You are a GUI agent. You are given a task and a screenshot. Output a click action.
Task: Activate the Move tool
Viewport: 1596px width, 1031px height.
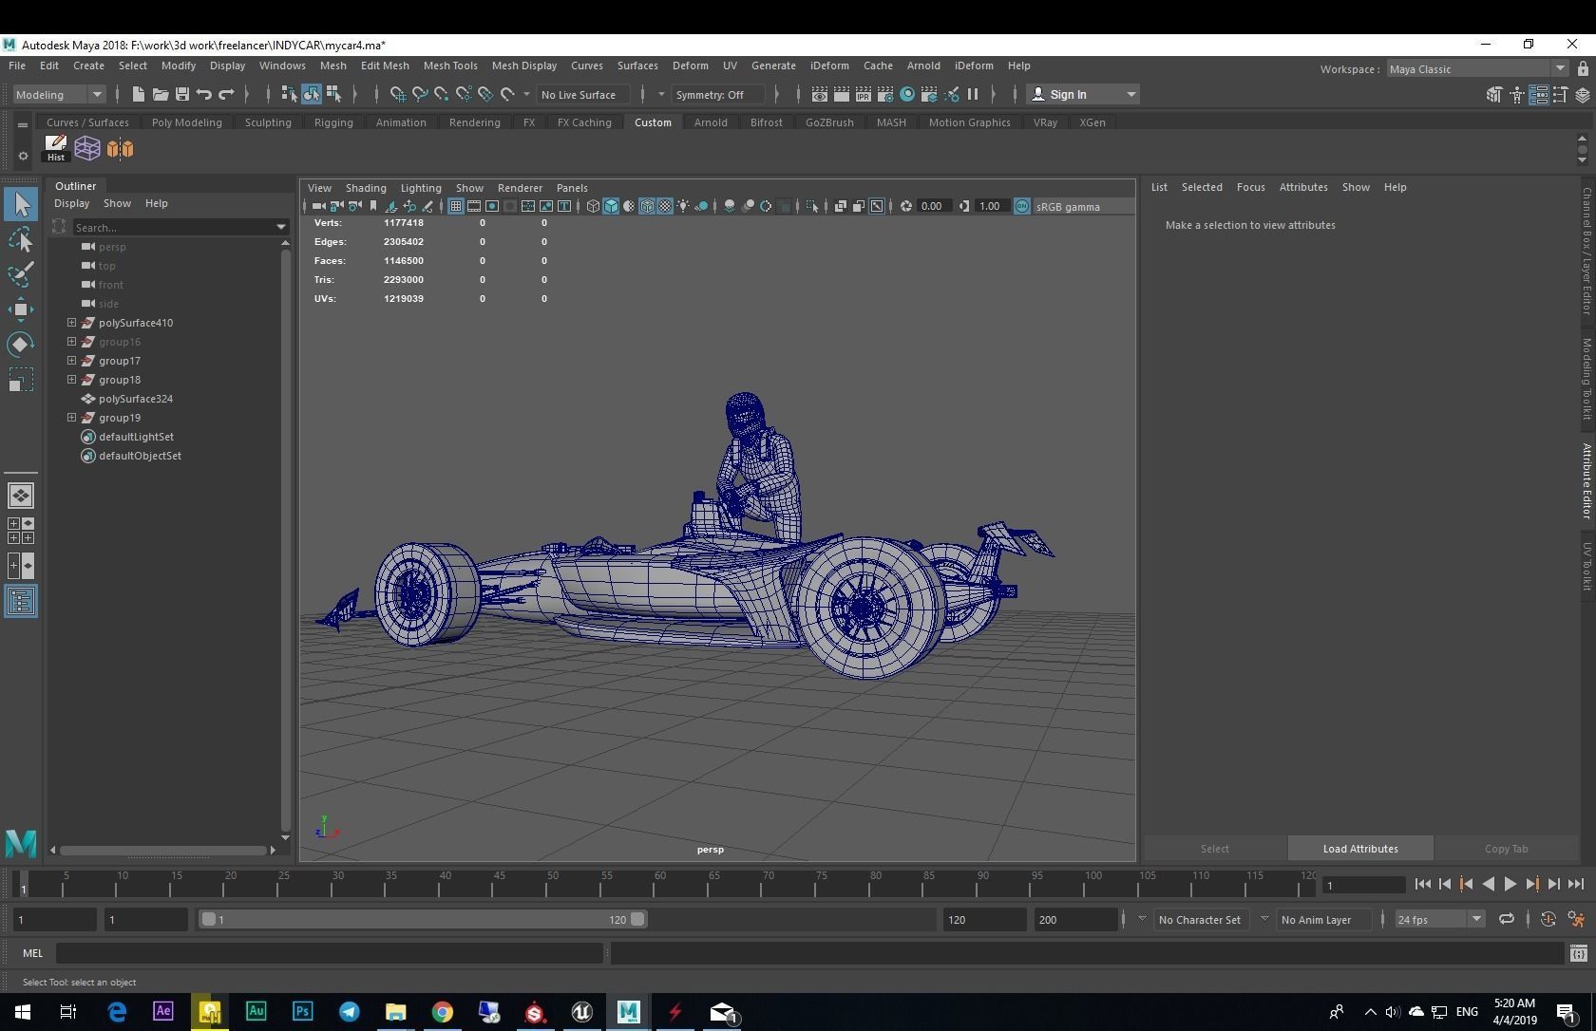(21, 309)
